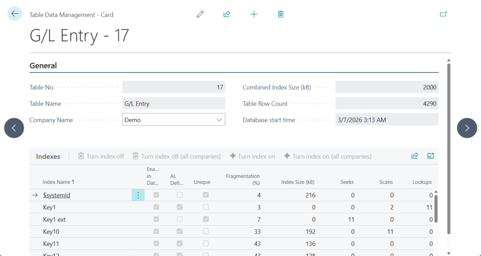Expand the Indexes list to full view
The width and height of the screenshot is (481, 256).
pos(430,156)
